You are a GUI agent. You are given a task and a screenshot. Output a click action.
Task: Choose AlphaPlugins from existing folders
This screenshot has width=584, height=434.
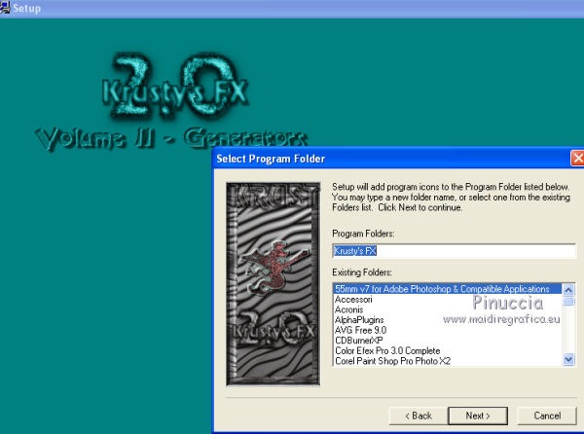click(448, 320)
